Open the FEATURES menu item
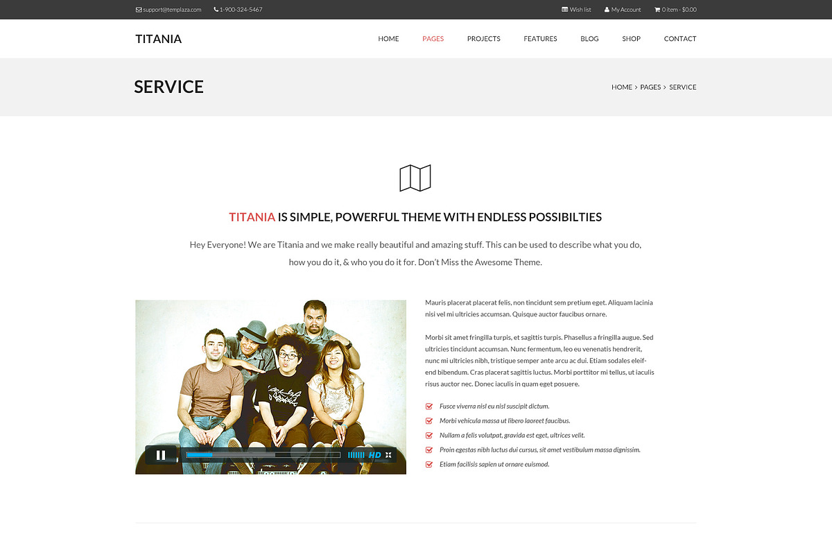Screen dimensions: 832x555 540,39
